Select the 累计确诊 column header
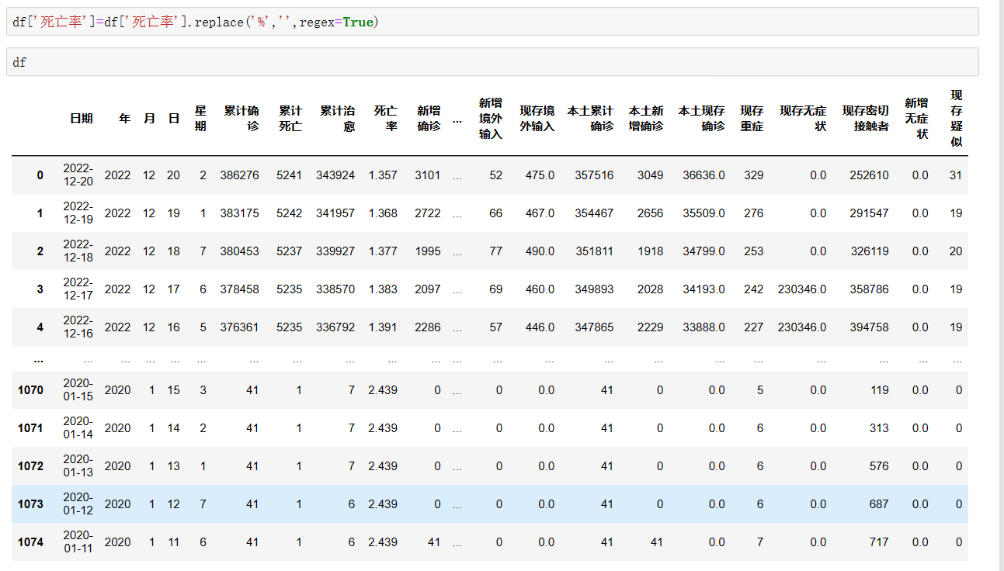This screenshot has width=1004, height=571. [x=241, y=118]
